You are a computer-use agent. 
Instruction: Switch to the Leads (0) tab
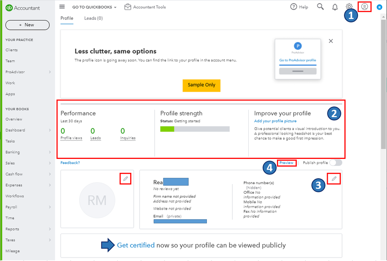coord(93,18)
